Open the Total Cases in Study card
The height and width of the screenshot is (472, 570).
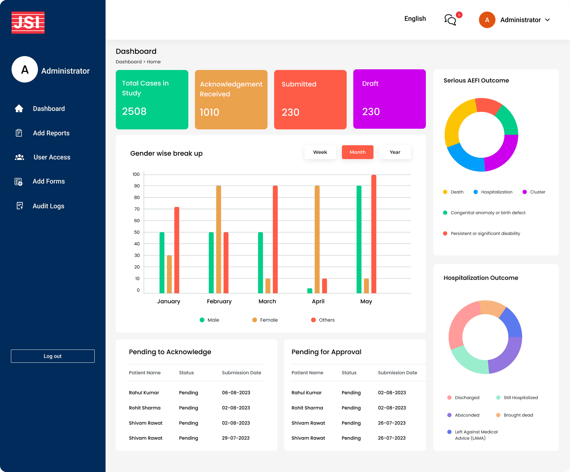coord(152,99)
